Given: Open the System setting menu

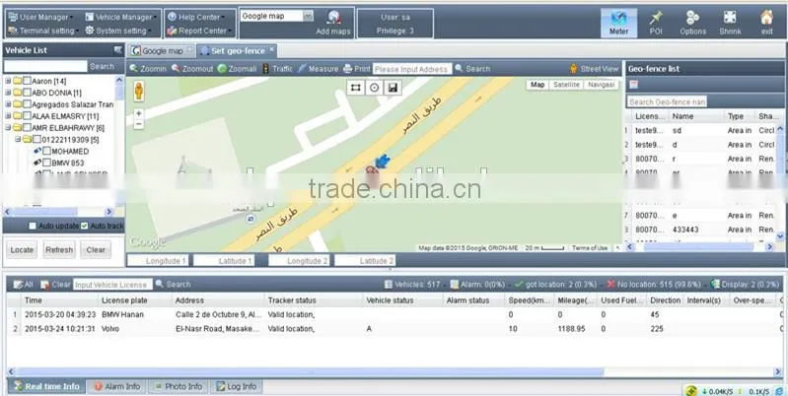Looking at the screenshot, I should click(x=118, y=31).
